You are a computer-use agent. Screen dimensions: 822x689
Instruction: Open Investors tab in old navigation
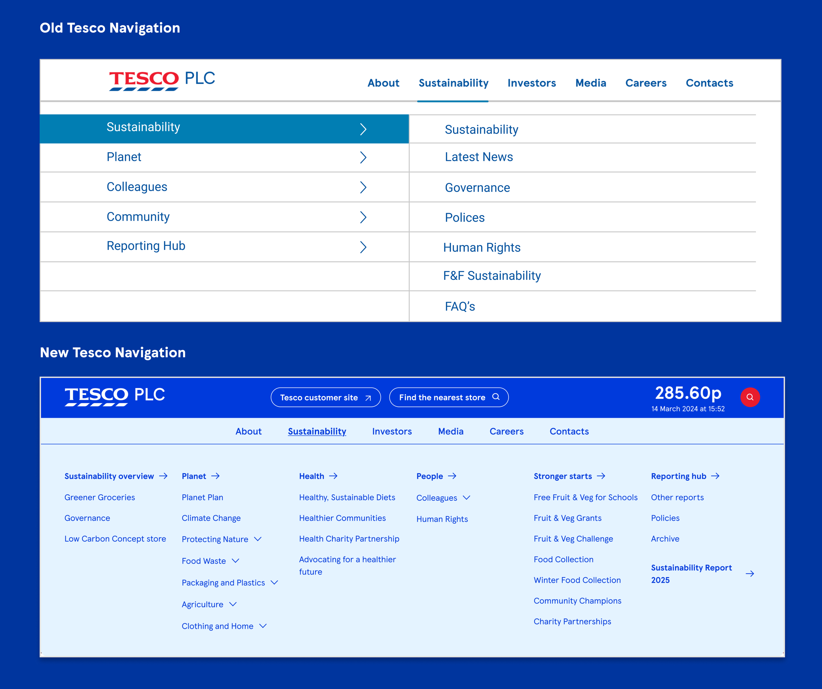pos(532,83)
